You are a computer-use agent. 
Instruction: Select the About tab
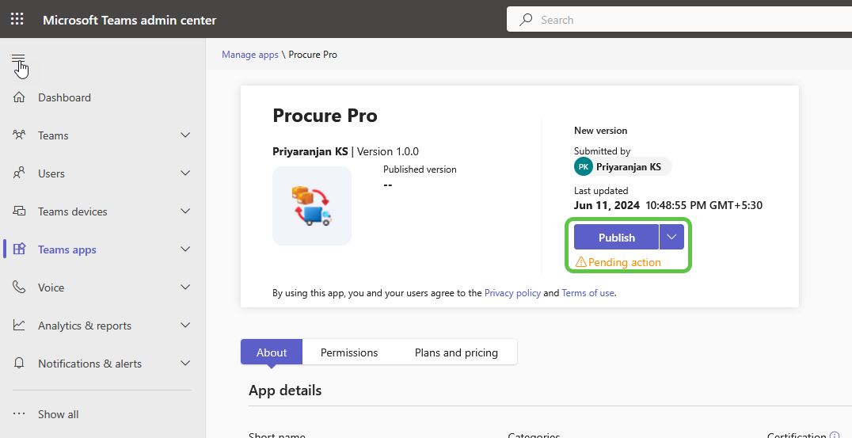point(272,352)
